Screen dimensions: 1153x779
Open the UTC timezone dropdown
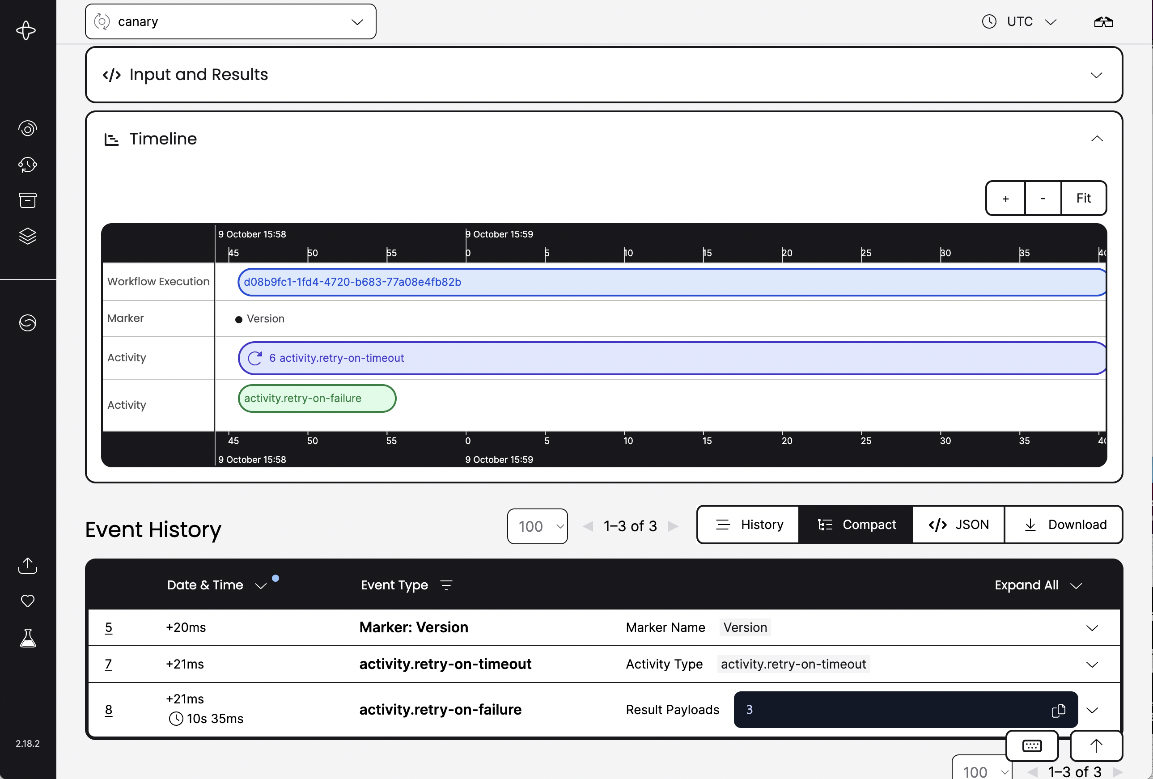coord(1020,22)
